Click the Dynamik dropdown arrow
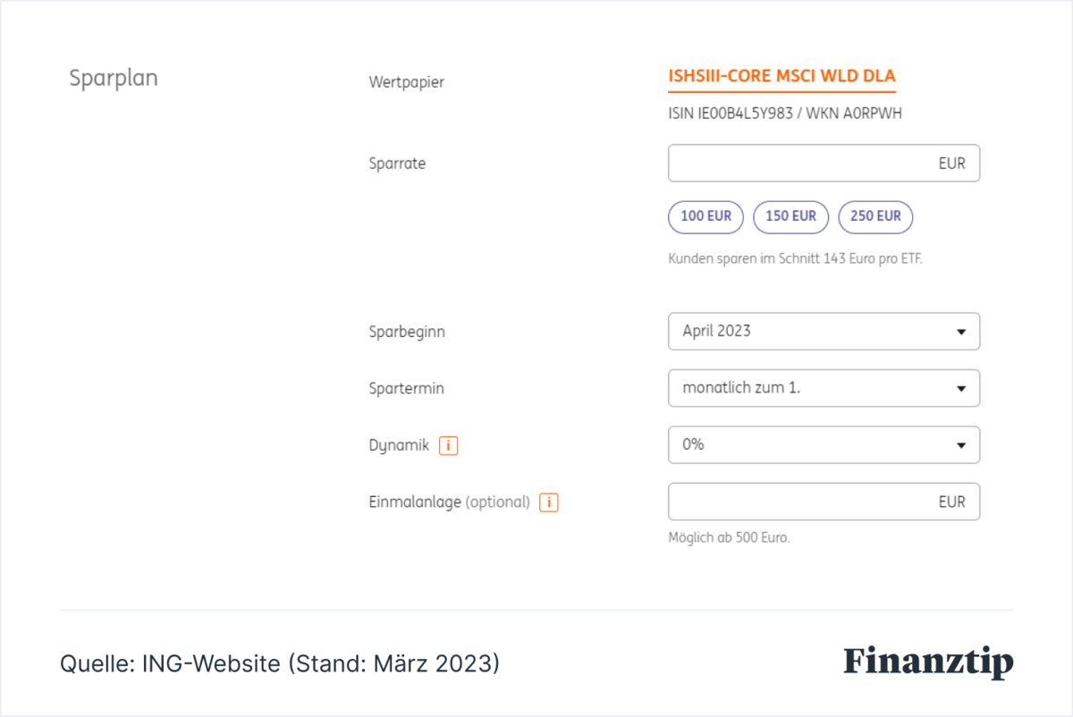The height and width of the screenshot is (717, 1073). coord(961,445)
